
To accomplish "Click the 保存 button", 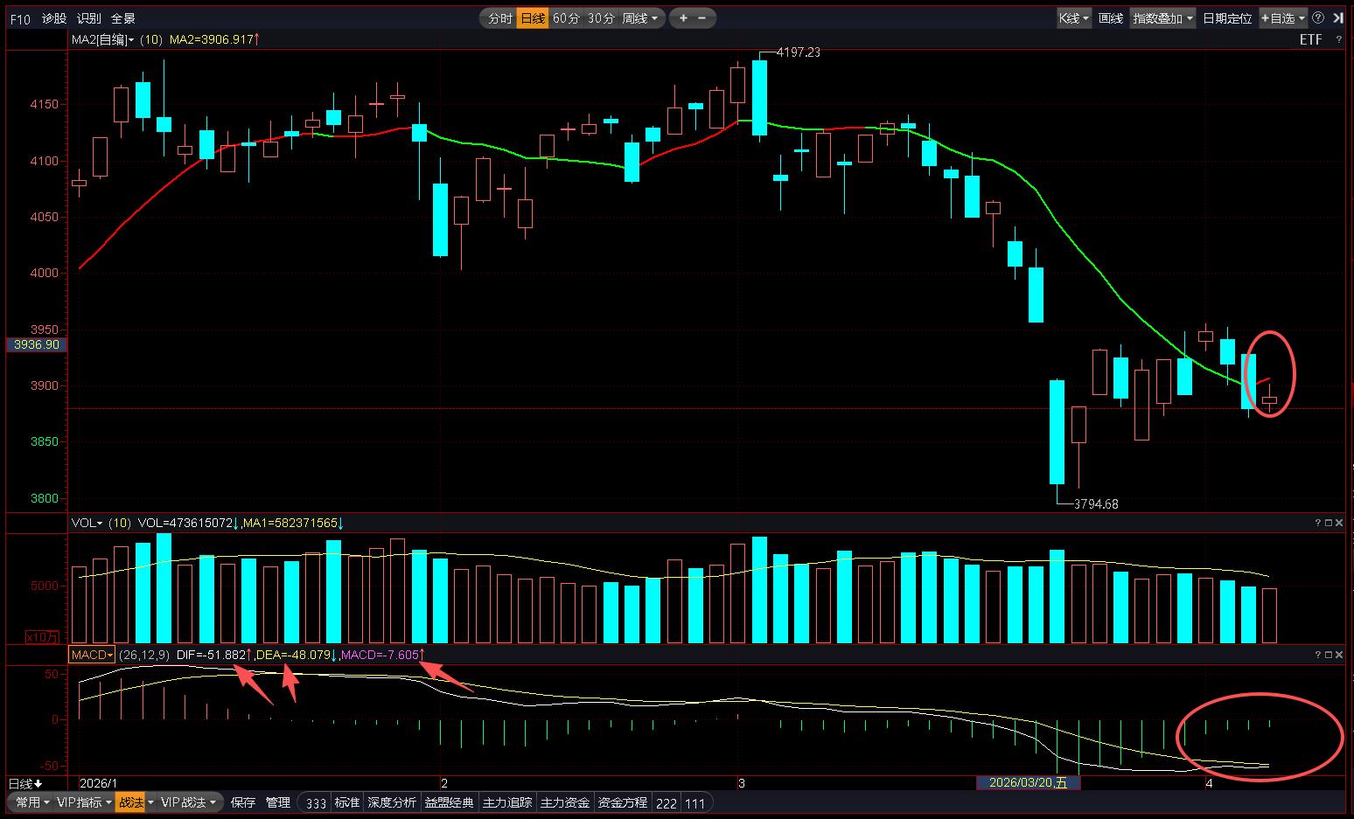I will pos(243,802).
